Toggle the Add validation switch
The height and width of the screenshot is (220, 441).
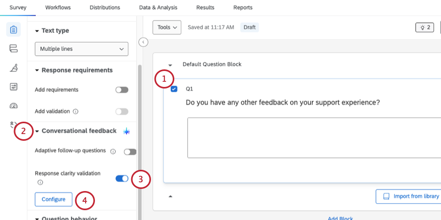(122, 111)
